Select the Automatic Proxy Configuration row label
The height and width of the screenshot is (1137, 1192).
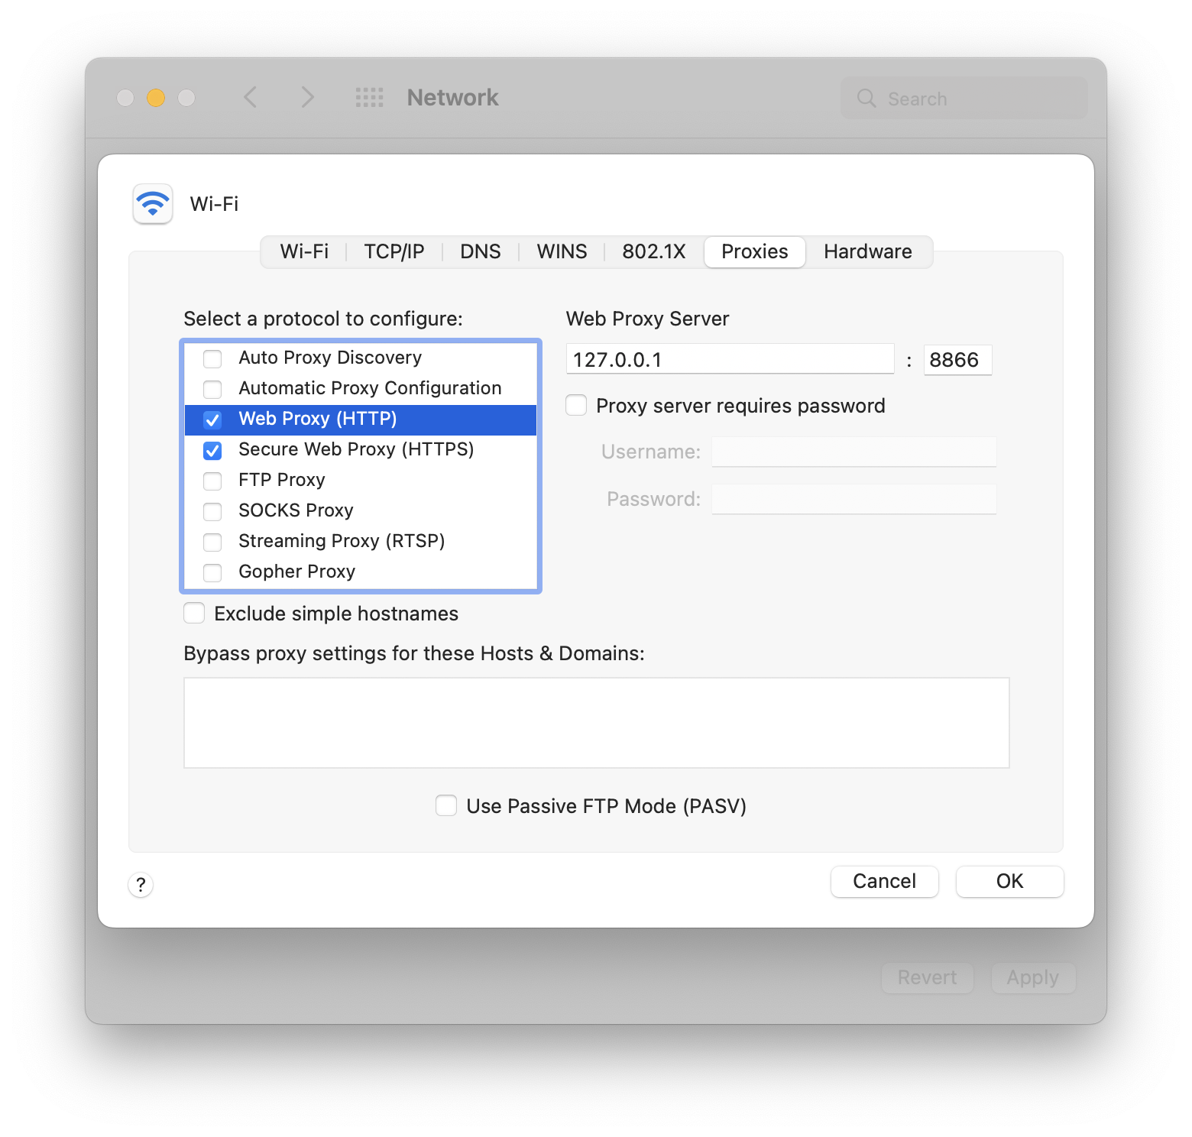(370, 388)
